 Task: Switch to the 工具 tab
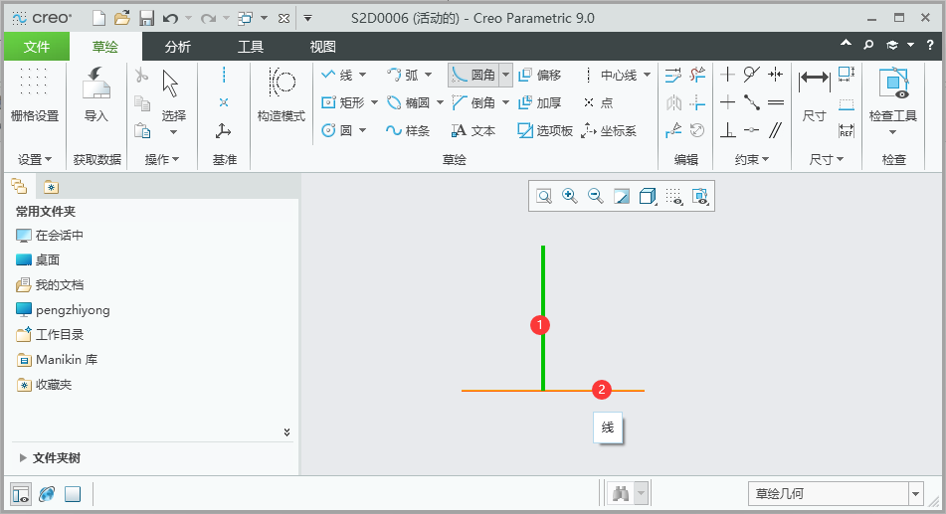(x=251, y=47)
